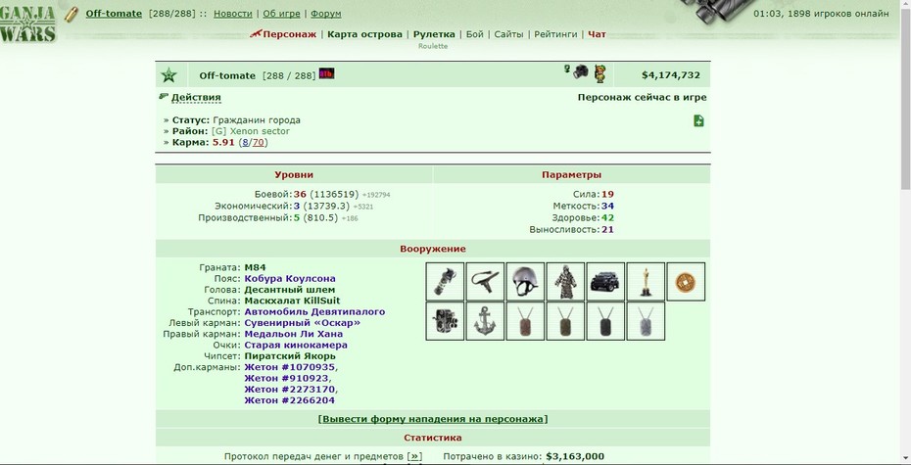911x465 pixels.
Task: Open the Новости link
Action: (233, 14)
